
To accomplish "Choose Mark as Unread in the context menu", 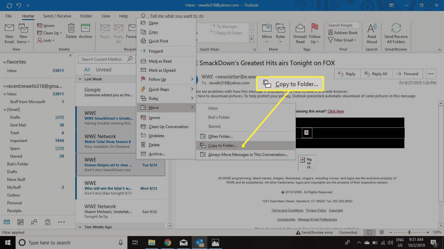I will click(166, 70).
